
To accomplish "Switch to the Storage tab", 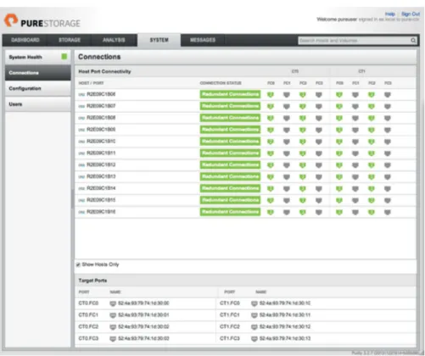I will point(70,40).
